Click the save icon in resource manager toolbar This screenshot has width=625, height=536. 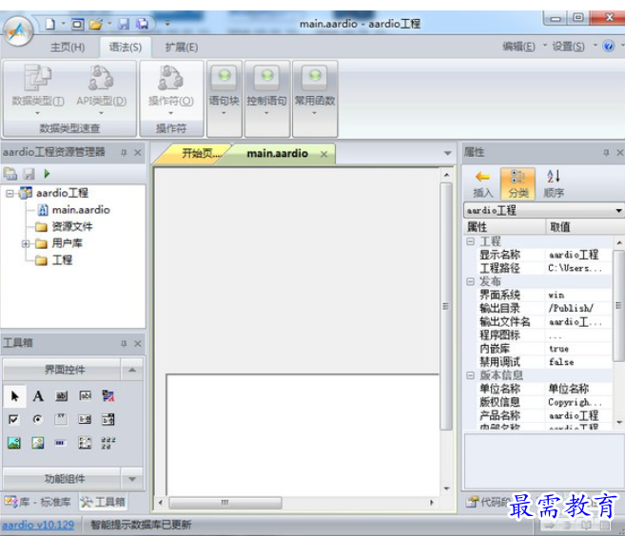coord(29,174)
